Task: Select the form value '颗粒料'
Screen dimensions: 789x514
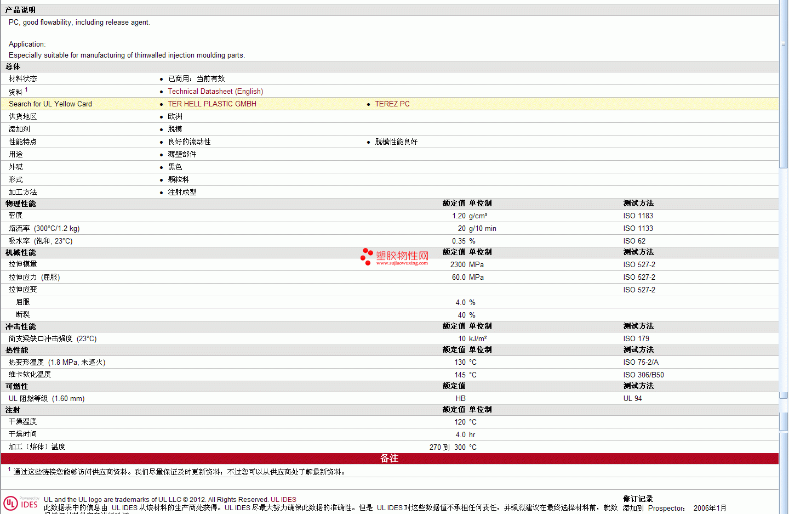Action: coord(179,180)
